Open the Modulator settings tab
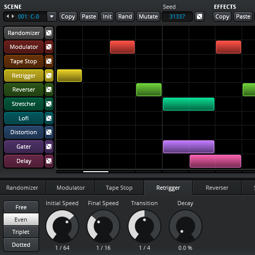This screenshot has width=255, height=255. click(x=71, y=188)
